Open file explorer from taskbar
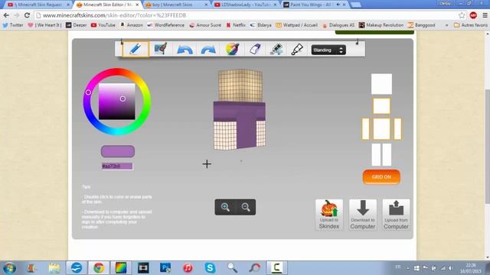Screen dimensions: 490x275 (54, 268)
